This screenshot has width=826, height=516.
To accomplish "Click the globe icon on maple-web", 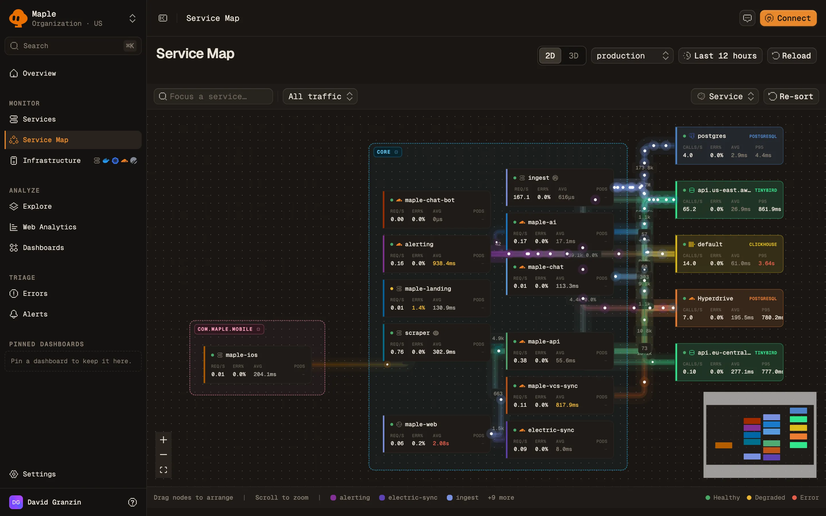I will click(x=399, y=424).
